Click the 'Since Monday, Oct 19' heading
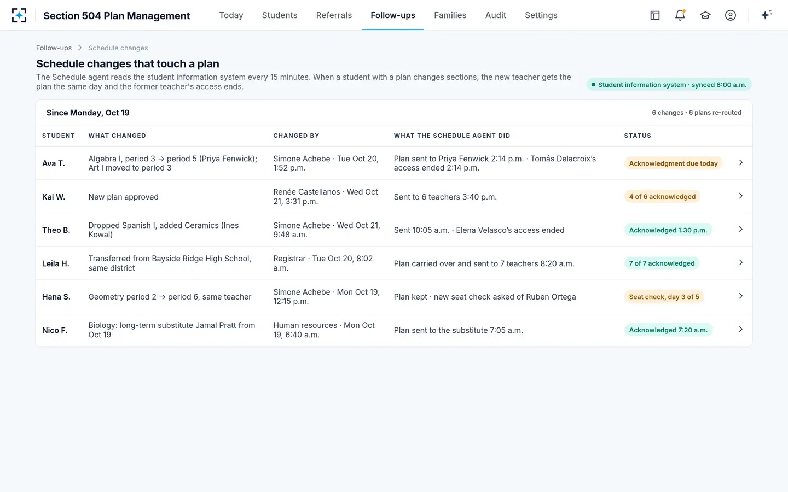Viewport: 788px width, 492px height. (88, 113)
